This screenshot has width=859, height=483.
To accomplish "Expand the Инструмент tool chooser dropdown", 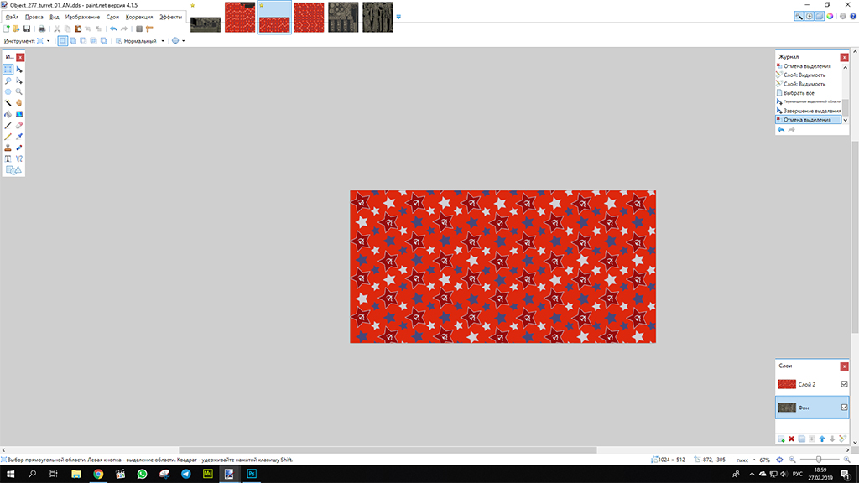I will tap(49, 40).
